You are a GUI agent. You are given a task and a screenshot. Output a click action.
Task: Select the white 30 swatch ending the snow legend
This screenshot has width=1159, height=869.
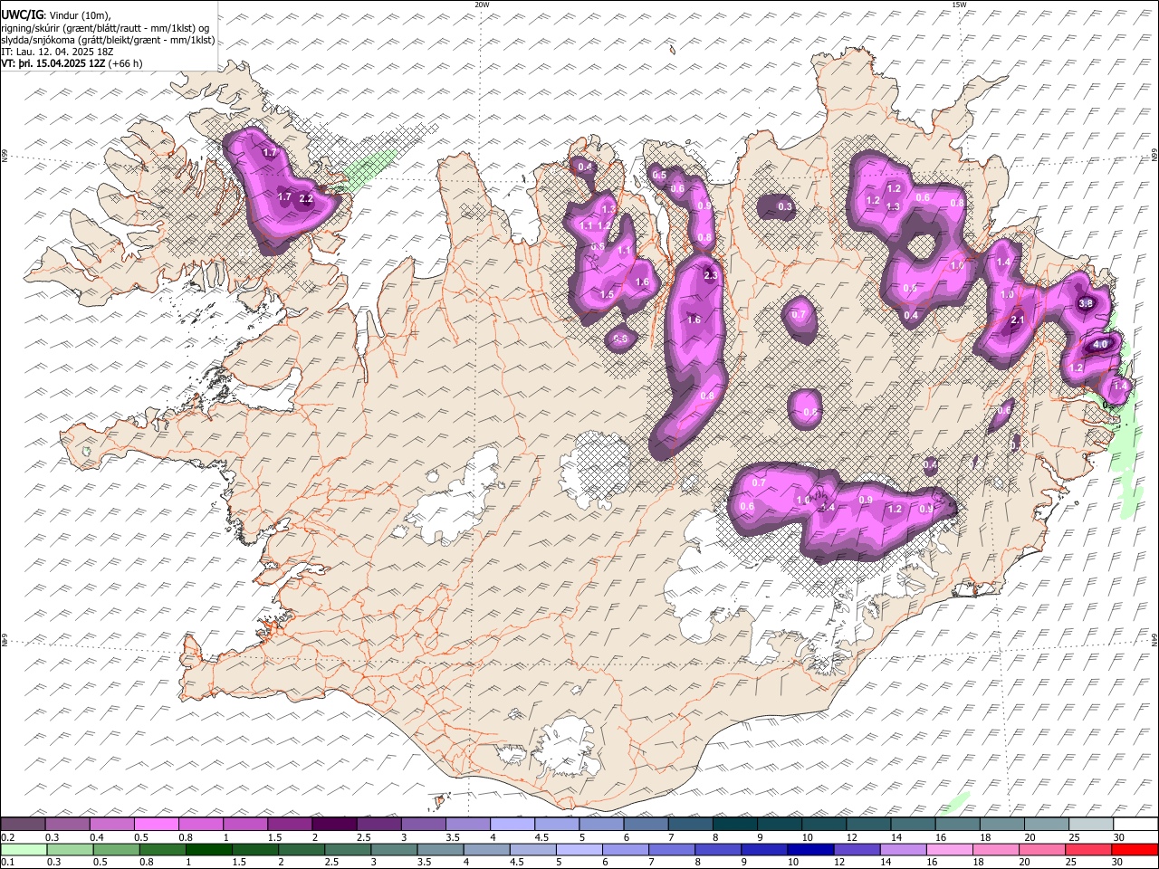[x=1135, y=824]
